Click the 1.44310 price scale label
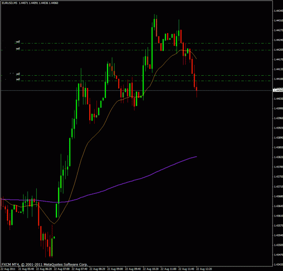This screenshot has height=271, width=283. coord(278,20)
